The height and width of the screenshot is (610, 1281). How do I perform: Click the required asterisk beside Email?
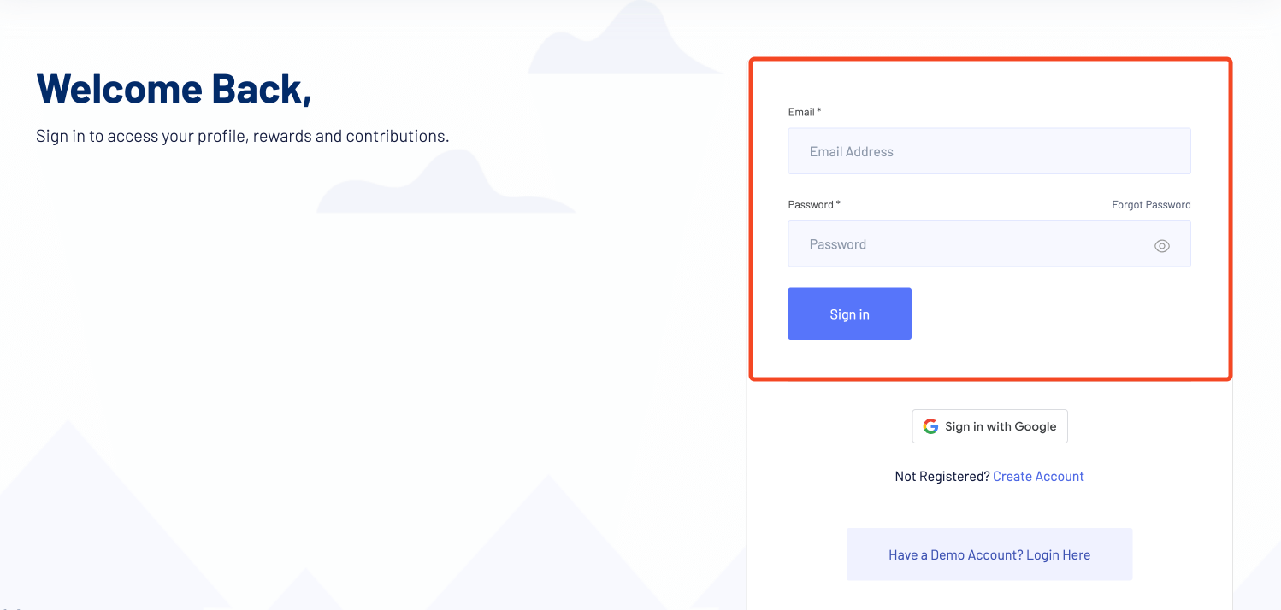(820, 109)
